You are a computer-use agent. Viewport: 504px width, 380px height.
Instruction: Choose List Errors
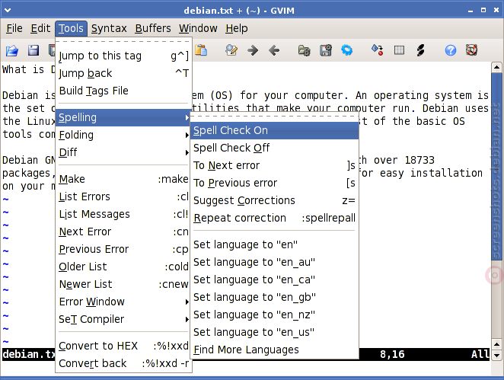point(124,196)
